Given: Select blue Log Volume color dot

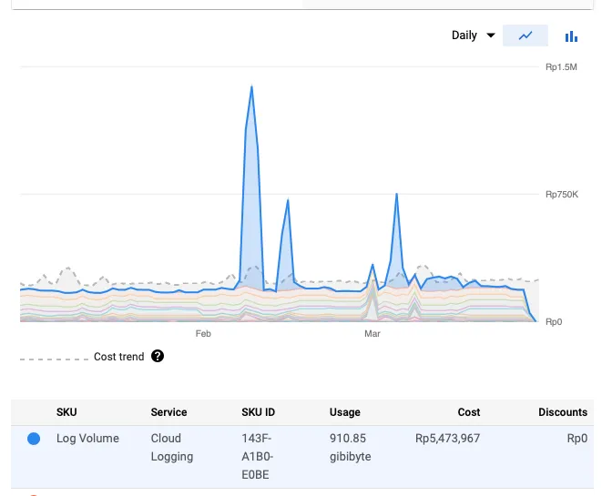Looking at the screenshot, I should 34,439.
